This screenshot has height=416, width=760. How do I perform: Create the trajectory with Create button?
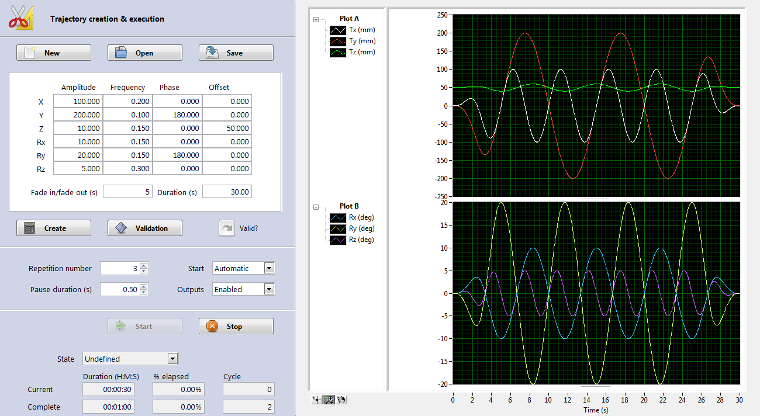click(x=54, y=228)
